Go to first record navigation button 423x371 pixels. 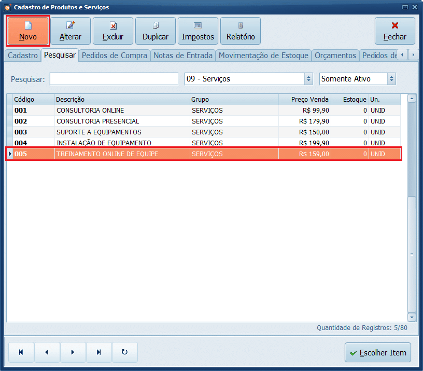pos(21,352)
